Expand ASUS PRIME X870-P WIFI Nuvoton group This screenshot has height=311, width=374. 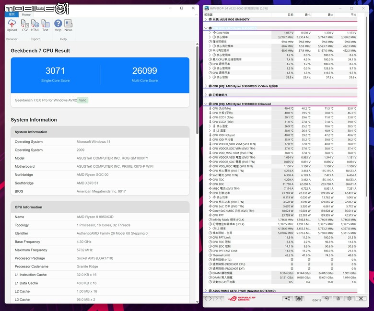206,291
